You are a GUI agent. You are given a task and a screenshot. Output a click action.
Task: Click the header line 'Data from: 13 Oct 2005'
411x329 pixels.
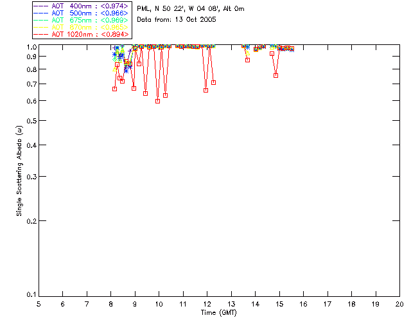tap(177, 19)
